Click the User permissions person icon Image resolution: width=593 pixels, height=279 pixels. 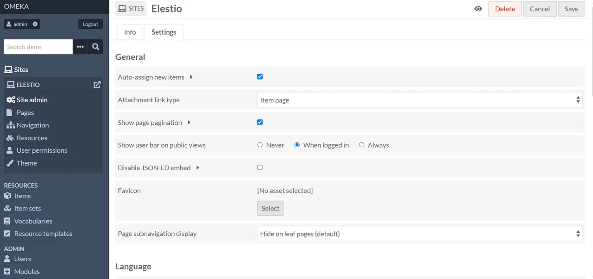click(9, 150)
